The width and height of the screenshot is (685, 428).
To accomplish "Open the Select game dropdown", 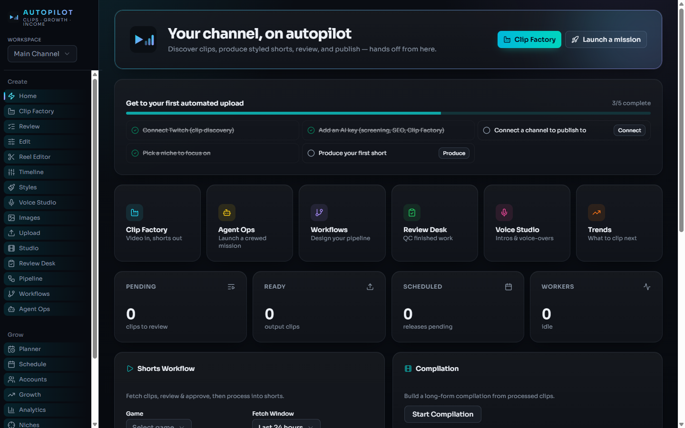I will pyautogui.click(x=159, y=424).
